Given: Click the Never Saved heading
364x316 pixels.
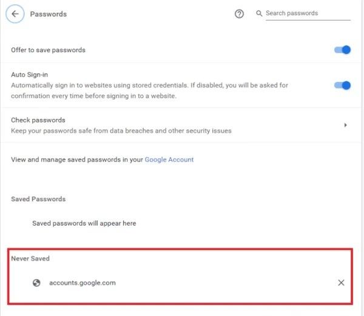Looking at the screenshot, I should click(30, 258).
